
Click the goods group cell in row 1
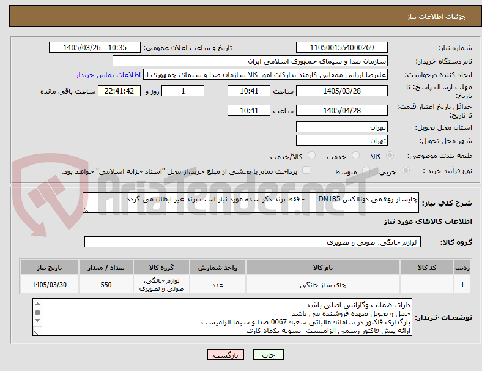161,285
